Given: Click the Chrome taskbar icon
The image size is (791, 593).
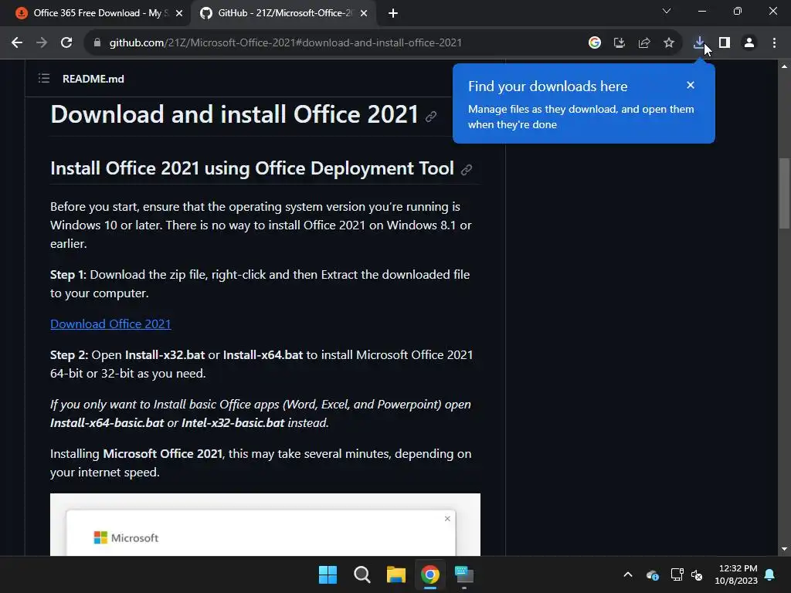Looking at the screenshot, I should pos(430,574).
